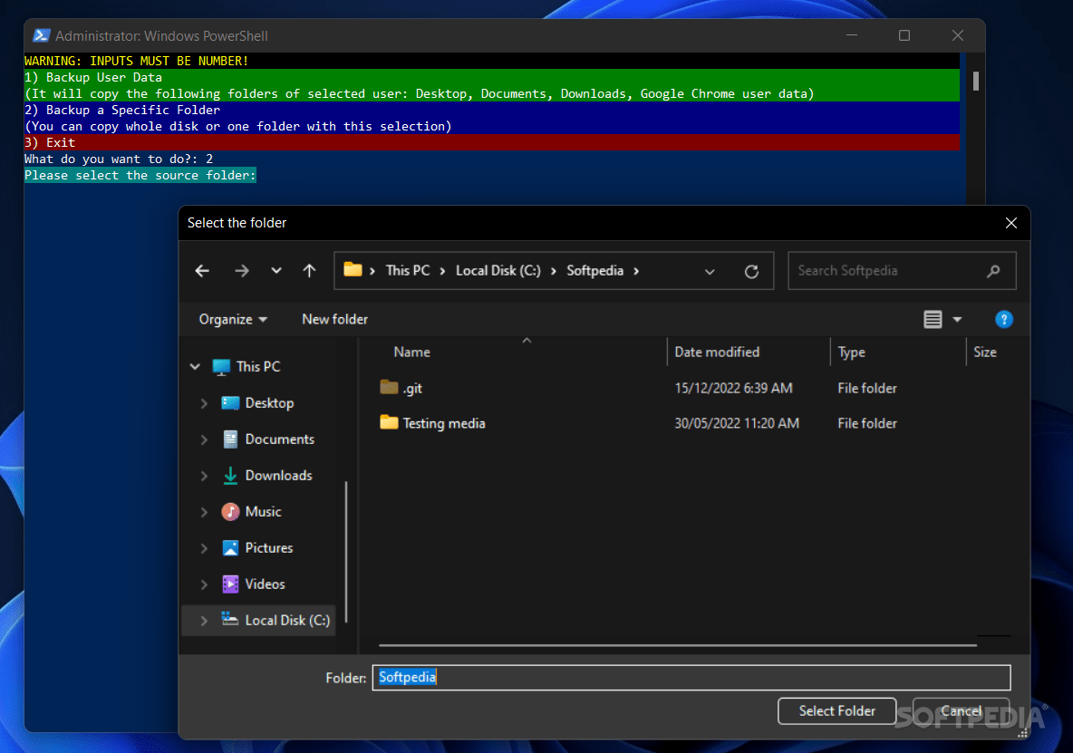Click the folder icon in address bar
Image resolution: width=1073 pixels, height=753 pixels.
pos(353,269)
